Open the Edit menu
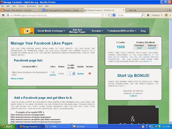 8,6
